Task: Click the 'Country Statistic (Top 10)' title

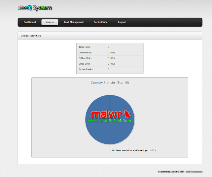Action: pyautogui.click(x=110, y=83)
